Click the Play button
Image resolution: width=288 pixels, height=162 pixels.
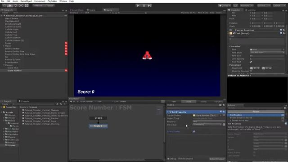(x=138, y=5)
